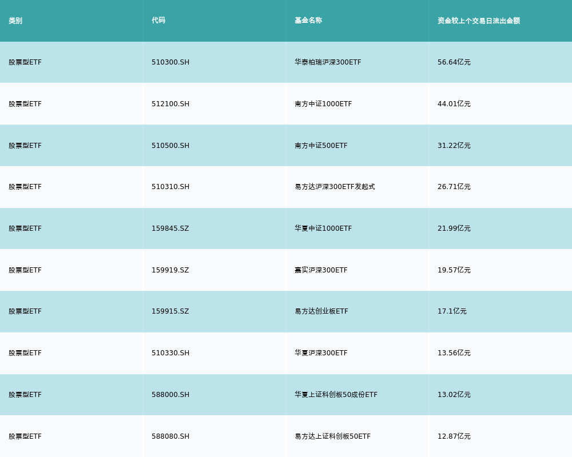This screenshot has width=572, height=457.
Task: Click fund name 南方中证500ETF
Action: [x=321, y=146]
